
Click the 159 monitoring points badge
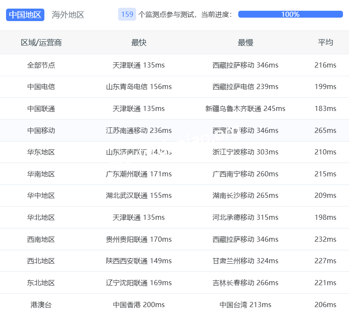[x=127, y=14]
